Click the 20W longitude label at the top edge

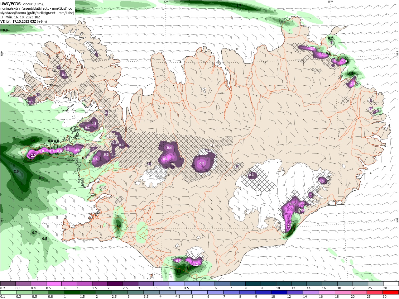click(x=166, y=2)
